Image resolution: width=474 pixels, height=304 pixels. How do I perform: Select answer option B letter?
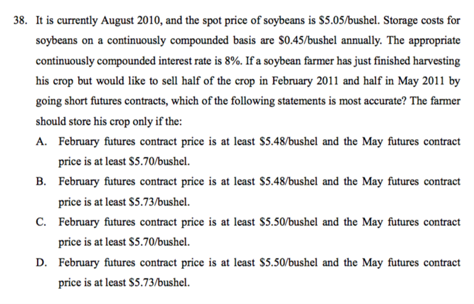41,181
